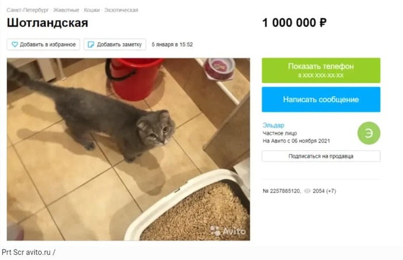Click Добавить заметку button
This screenshot has width=403, height=260.
pyautogui.click(x=115, y=44)
